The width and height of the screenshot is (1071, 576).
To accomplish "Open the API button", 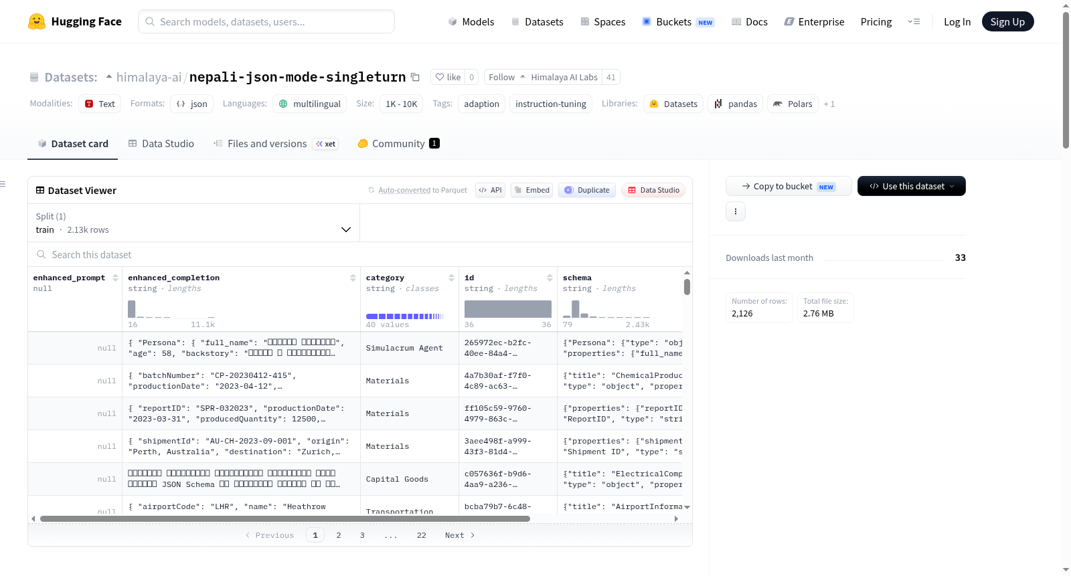I will (x=490, y=190).
